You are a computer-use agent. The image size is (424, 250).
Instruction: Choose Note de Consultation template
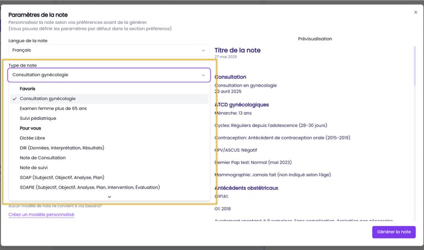click(x=43, y=158)
